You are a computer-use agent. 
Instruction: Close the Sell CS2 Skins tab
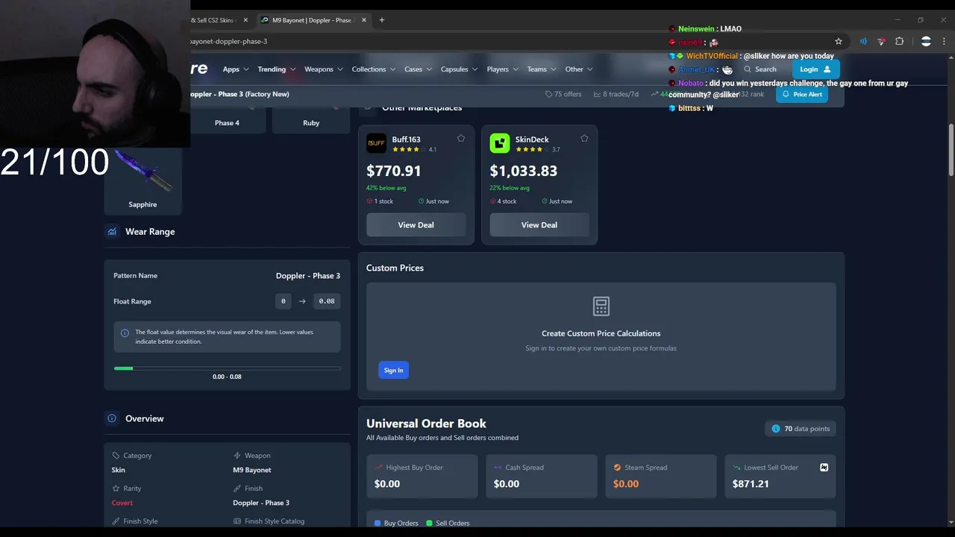point(245,20)
